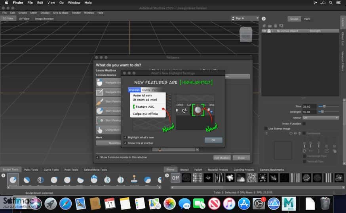346x213 pixels.
Task: Switch to the Paint Tools tab
Action: pos(31,170)
